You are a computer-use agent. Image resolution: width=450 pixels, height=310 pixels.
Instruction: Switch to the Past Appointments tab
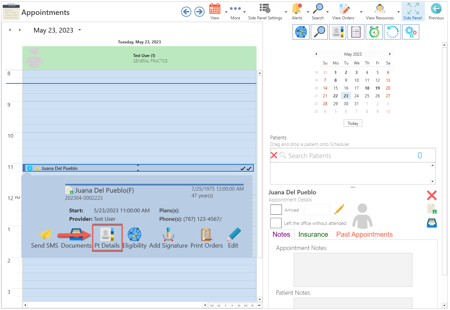tap(364, 234)
